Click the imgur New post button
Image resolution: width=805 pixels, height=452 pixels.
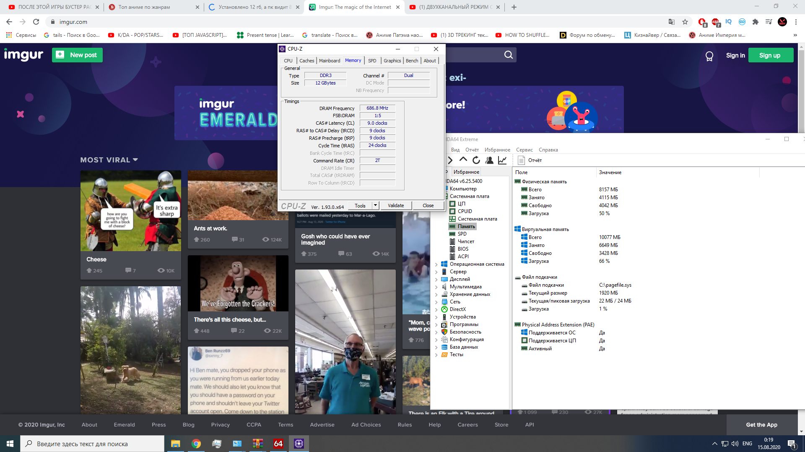pos(77,55)
